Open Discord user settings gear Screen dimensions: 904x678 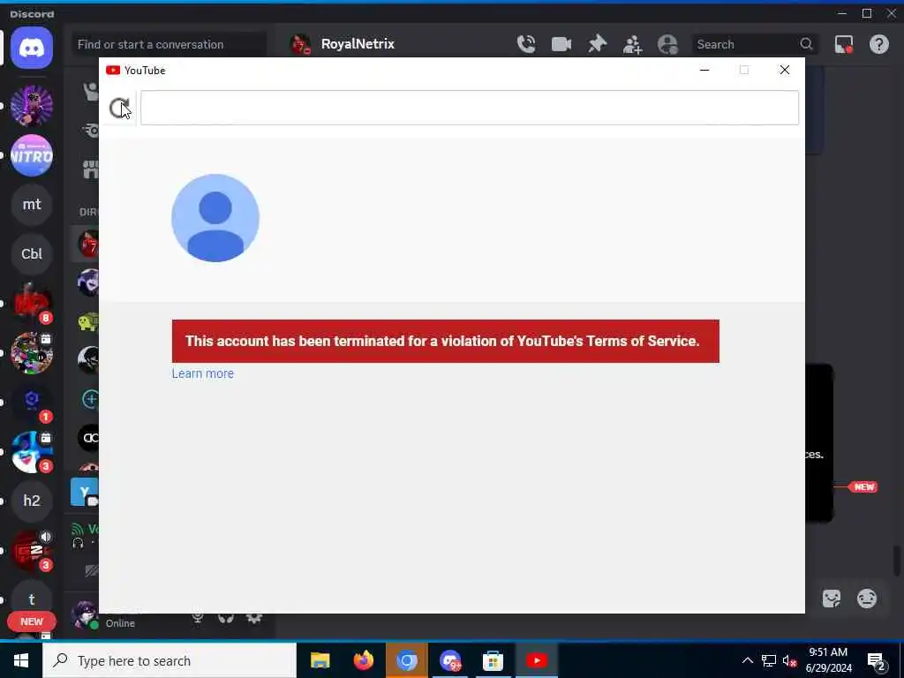(x=254, y=618)
